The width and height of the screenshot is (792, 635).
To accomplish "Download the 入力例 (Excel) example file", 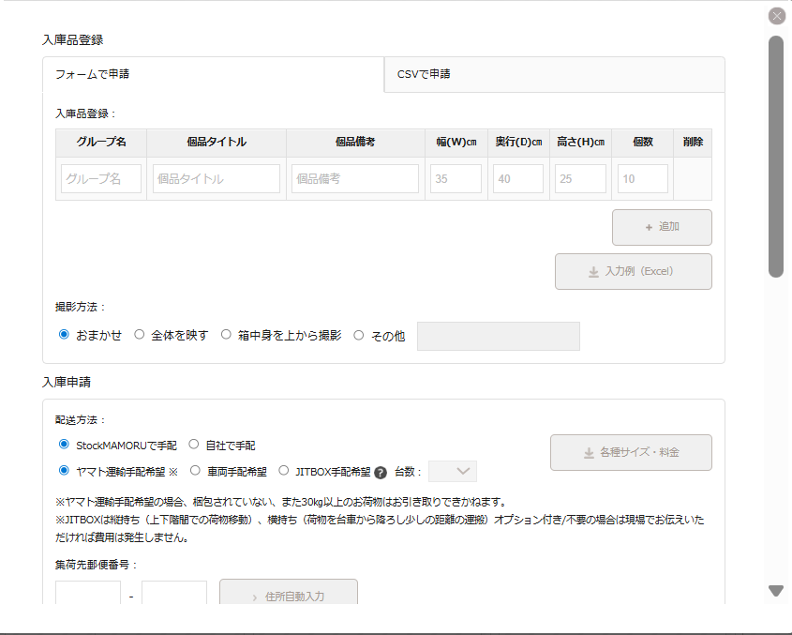I will point(633,271).
